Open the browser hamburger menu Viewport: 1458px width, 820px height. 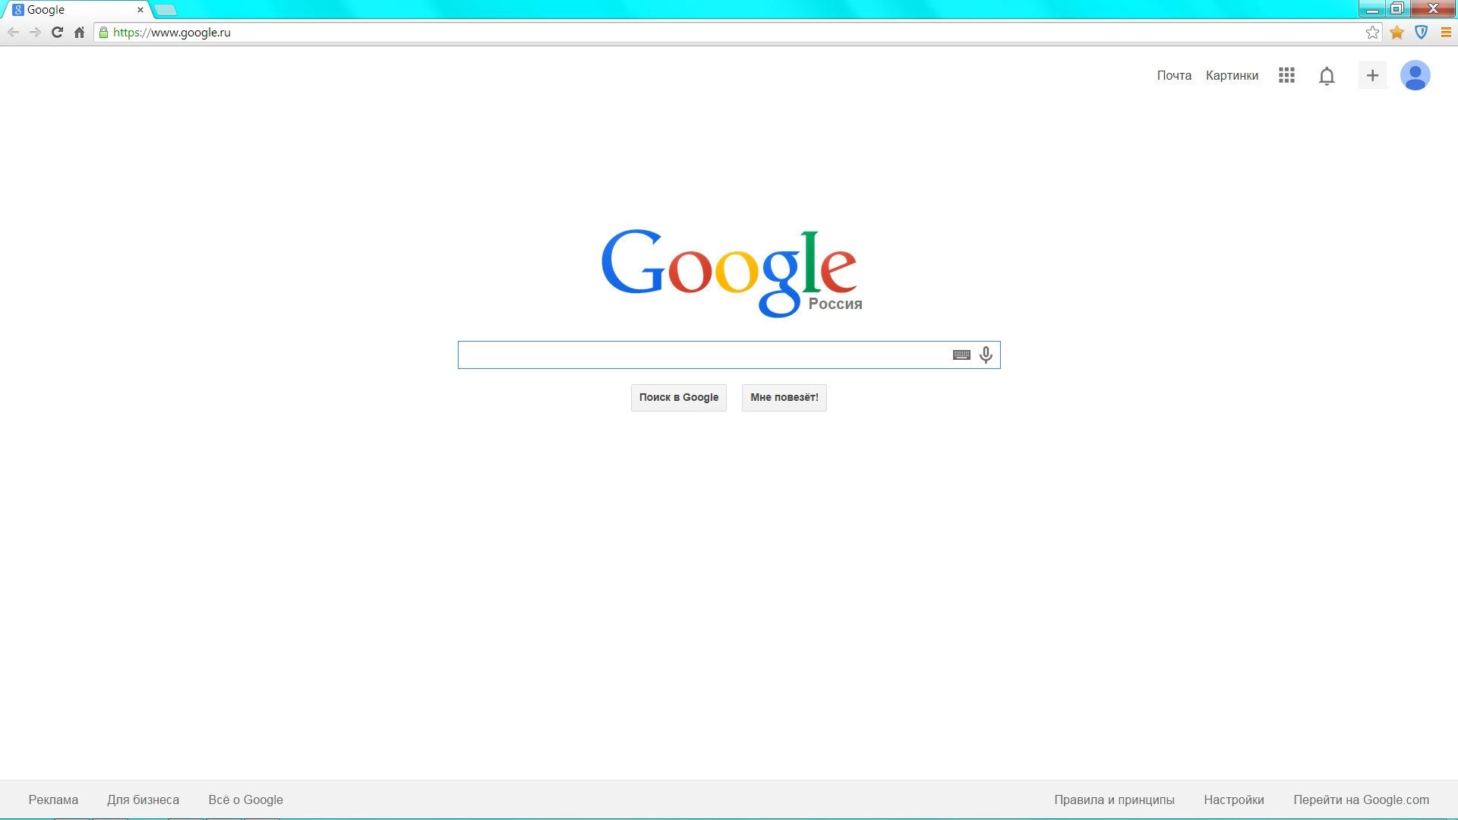(x=1446, y=33)
